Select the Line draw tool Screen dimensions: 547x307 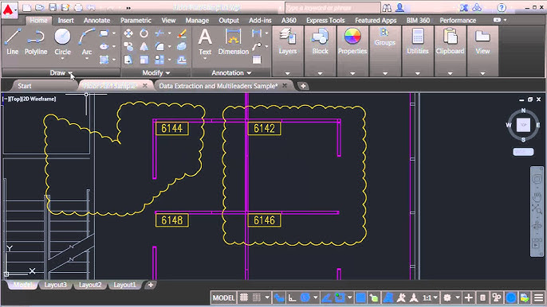tap(13, 42)
